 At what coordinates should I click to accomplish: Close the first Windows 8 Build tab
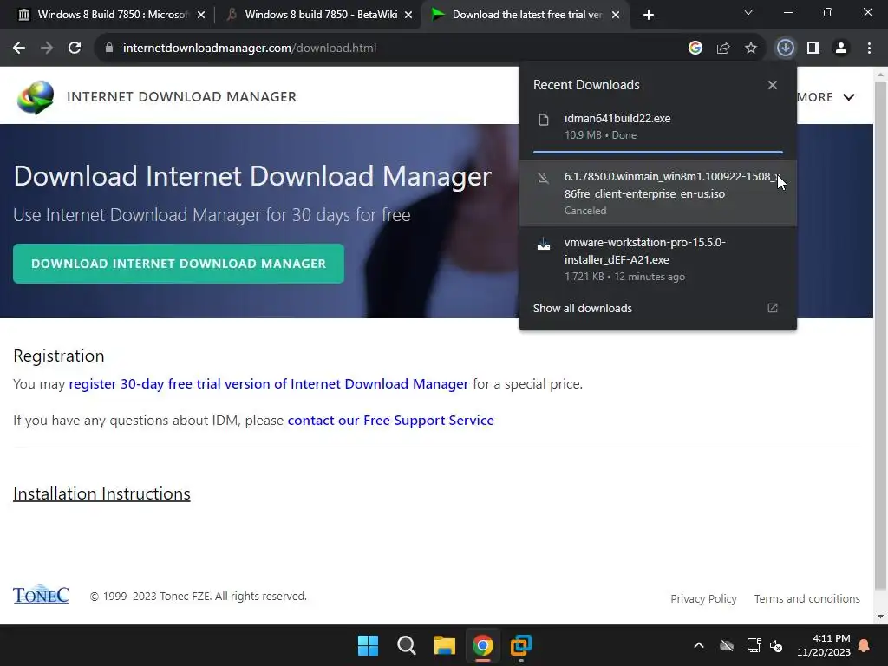coord(201,16)
